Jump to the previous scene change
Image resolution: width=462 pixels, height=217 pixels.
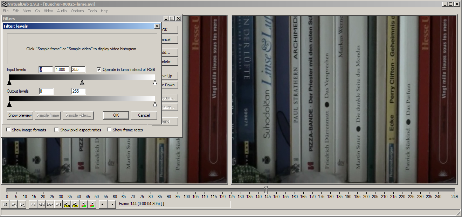pos(84,205)
